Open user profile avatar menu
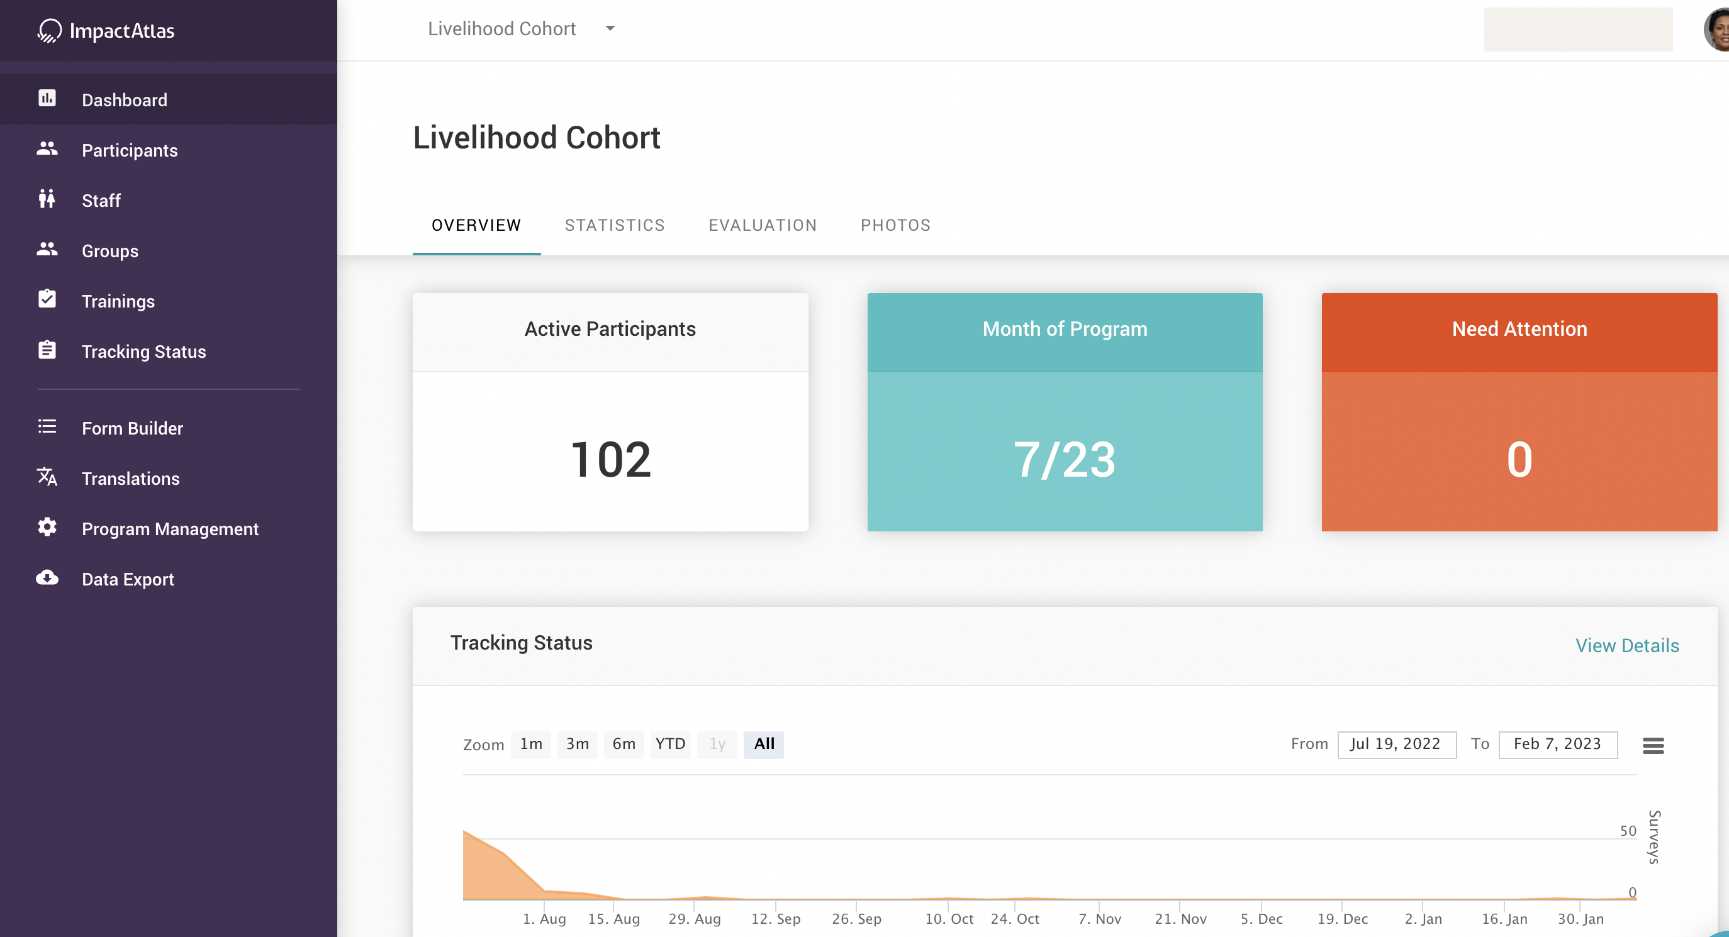The image size is (1729, 937). [1717, 30]
